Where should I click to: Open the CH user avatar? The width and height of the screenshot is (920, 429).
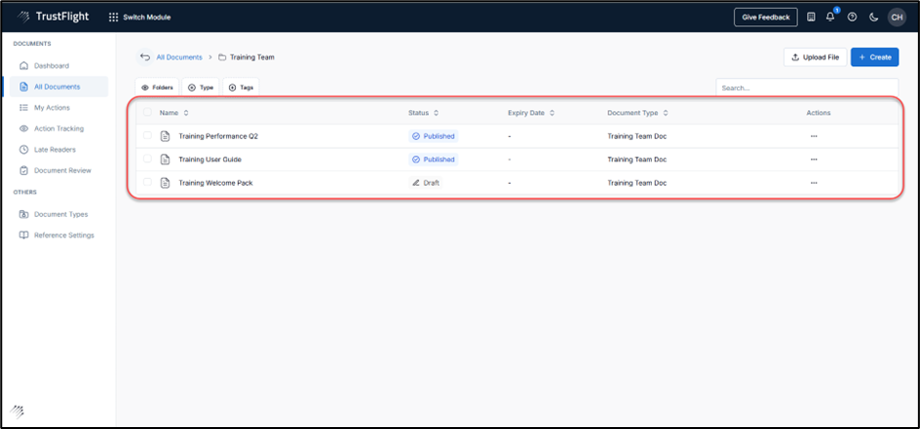[x=896, y=18]
